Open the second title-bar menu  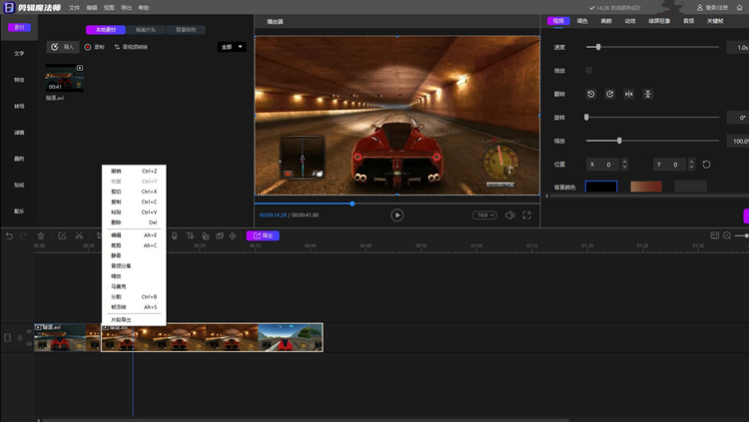92,8
